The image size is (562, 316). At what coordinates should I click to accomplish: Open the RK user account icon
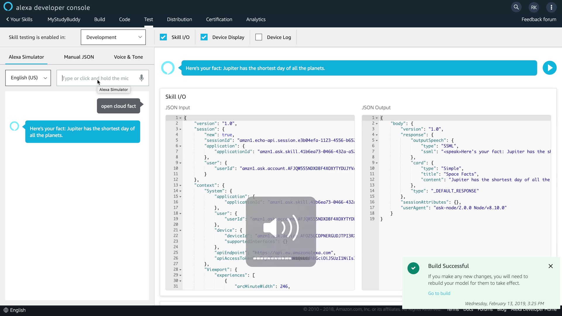[534, 7]
